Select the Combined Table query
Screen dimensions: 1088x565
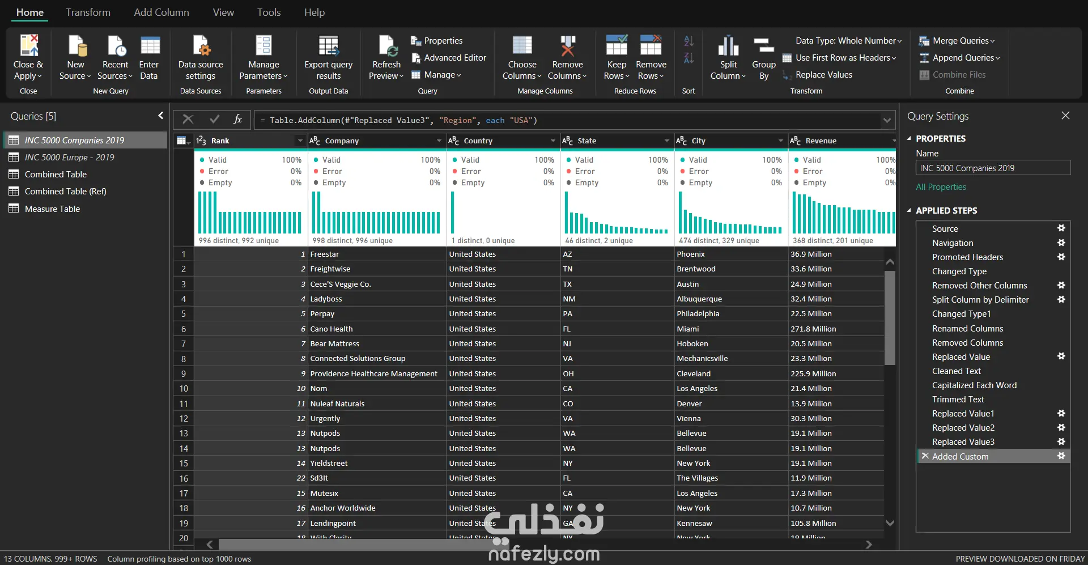(56, 175)
